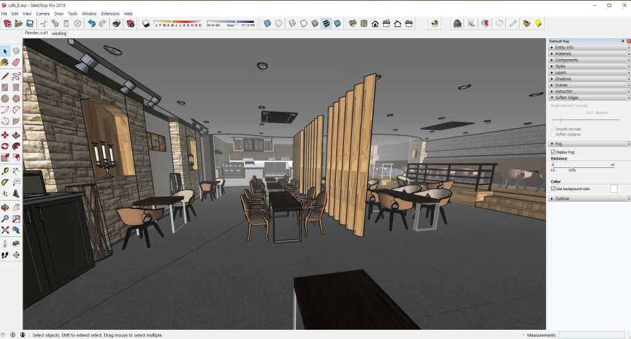Switch to the working scene tab

(59, 33)
